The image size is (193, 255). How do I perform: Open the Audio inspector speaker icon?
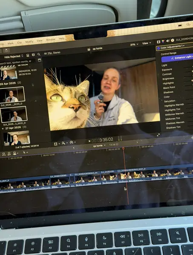click(x=167, y=41)
